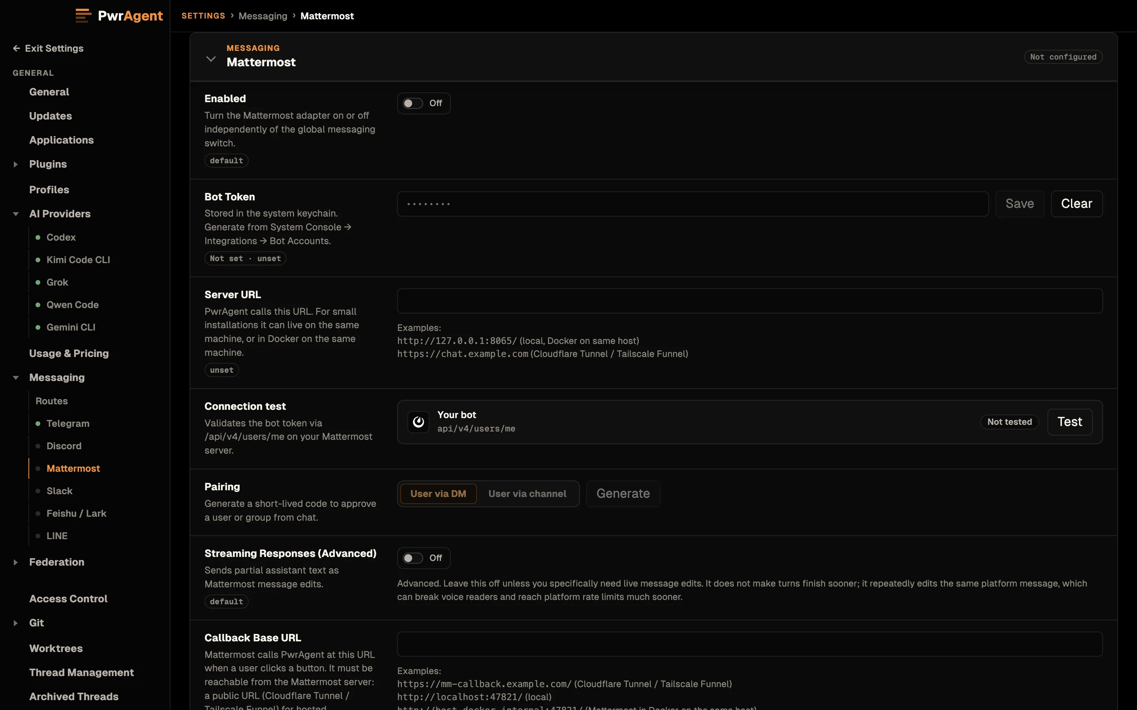Collapse the AI Providers group arrow
This screenshot has height=710, width=1137.
pos(15,214)
